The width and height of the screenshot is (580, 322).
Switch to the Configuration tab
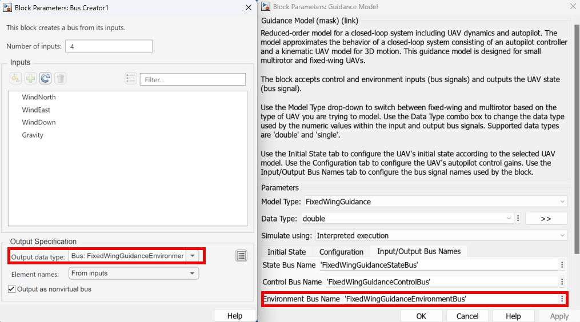point(341,252)
